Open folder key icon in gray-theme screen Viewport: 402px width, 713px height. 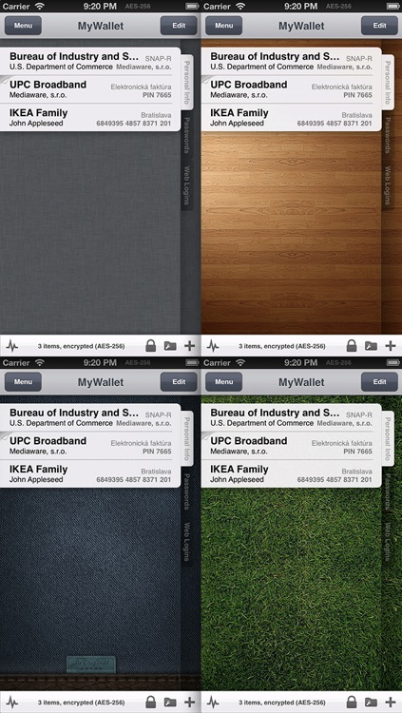(x=170, y=346)
